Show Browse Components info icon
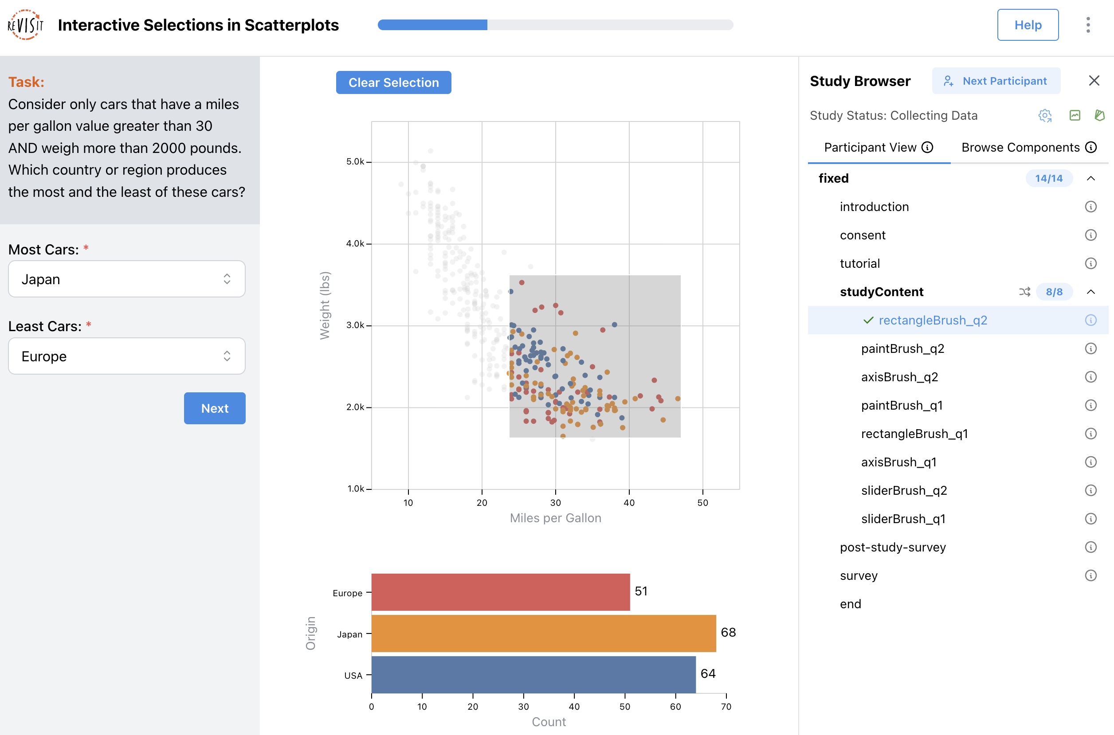Screen dimensions: 1114x735 click(1091, 148)
